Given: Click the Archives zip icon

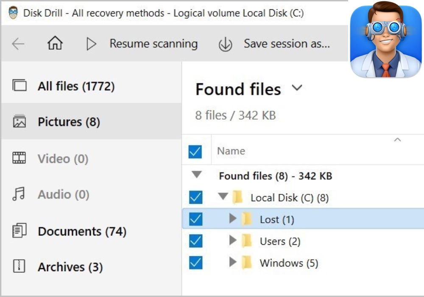Looking at the screenshot, I should point(19,266).
